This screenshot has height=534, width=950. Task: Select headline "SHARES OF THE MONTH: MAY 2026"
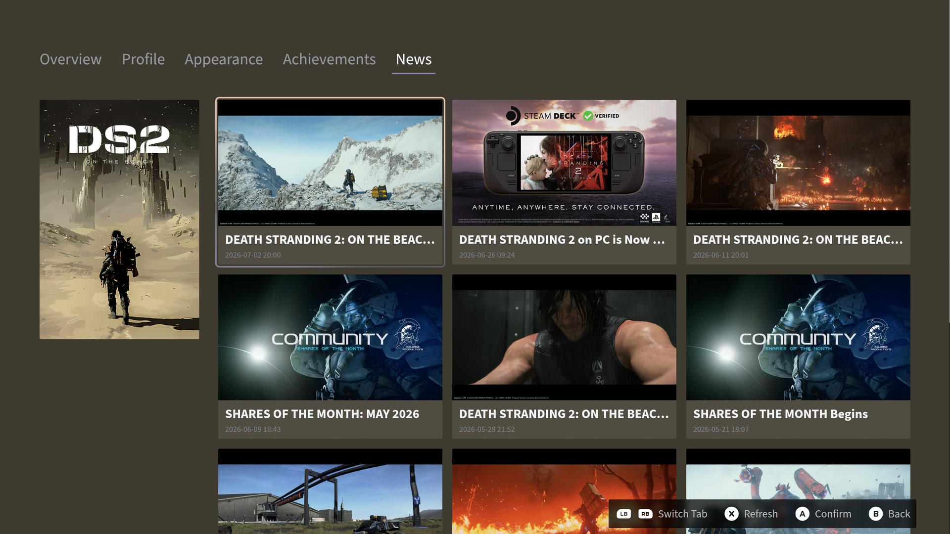click(x=322, y=414)
